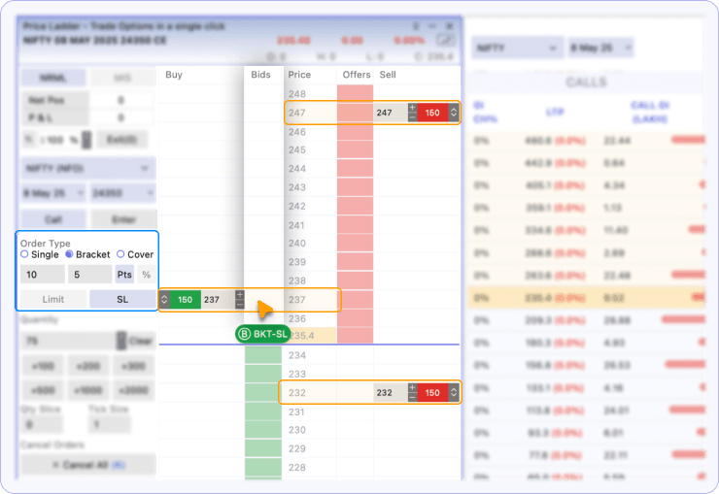
Task: Click the up-down spinner on 237 buy order
Action: coord(164,300)
